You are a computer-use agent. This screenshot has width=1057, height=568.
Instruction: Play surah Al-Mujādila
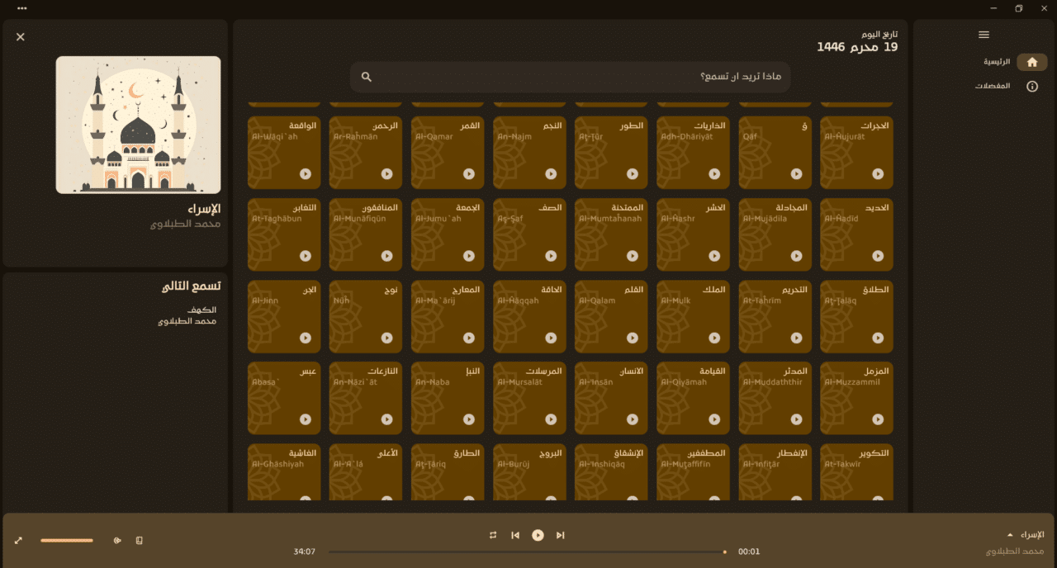[x=796, y=256]
